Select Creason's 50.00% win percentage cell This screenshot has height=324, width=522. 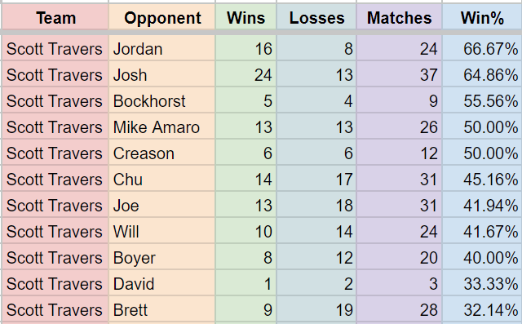coord(482,153)
